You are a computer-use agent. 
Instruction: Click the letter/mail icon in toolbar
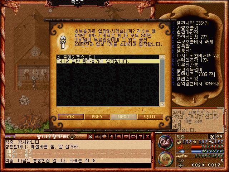126,137
